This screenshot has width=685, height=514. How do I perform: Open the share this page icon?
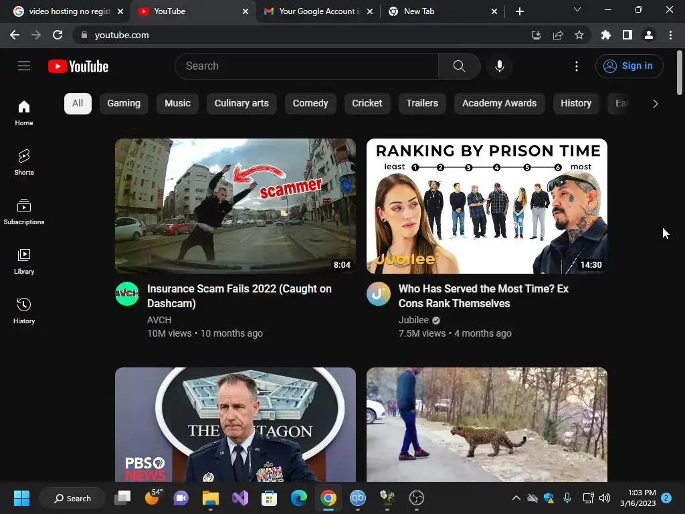(x=558, y=35)
